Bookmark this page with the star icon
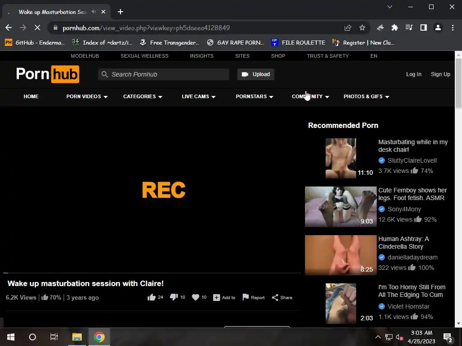 point(362,27)
